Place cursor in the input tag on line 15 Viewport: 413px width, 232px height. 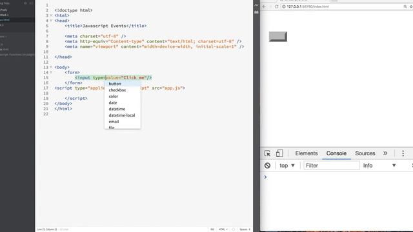coord(114,77)
